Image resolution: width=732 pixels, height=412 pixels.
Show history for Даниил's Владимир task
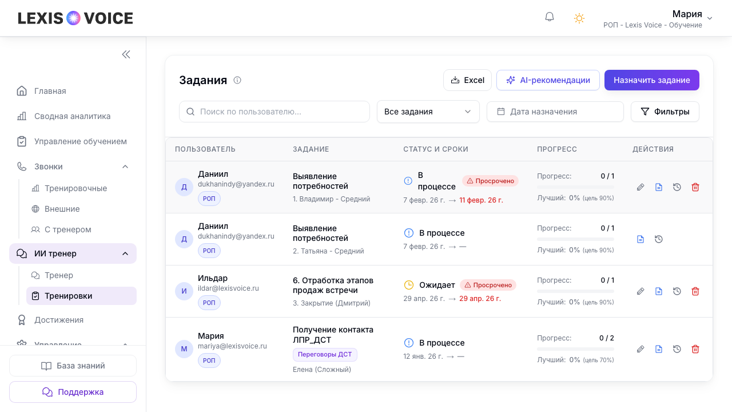tap(677, 187)
